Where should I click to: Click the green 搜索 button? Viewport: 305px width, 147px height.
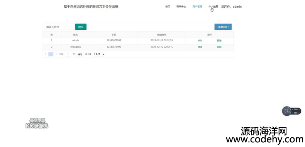(x=81, y=27)
